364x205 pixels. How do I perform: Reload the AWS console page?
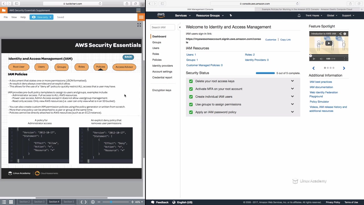tap(297, 4)
